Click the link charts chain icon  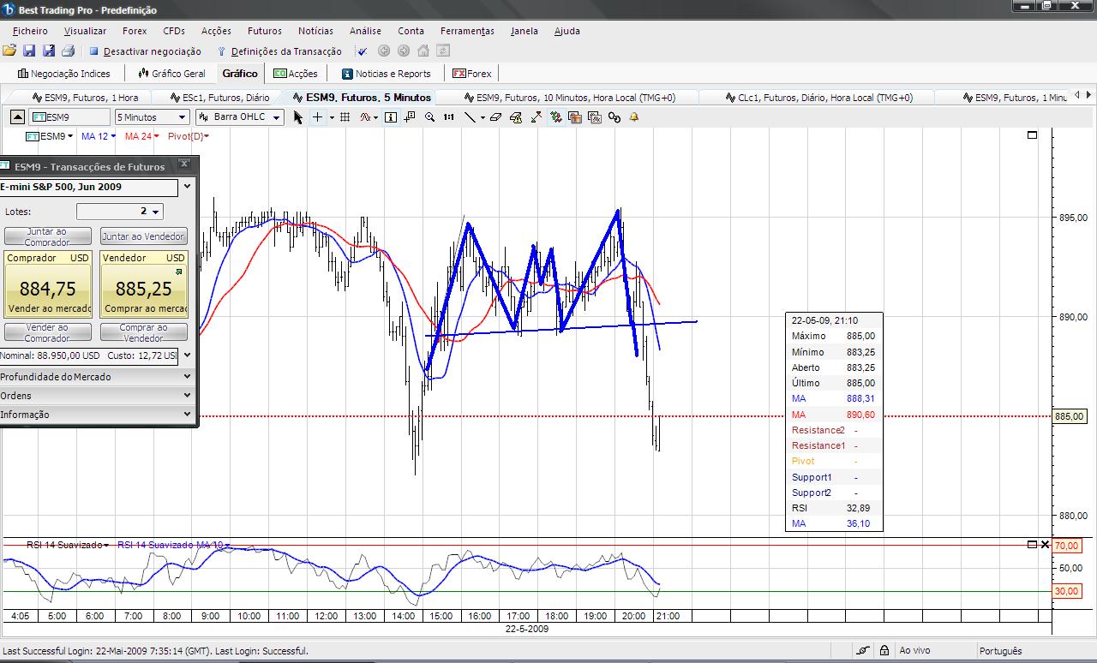[614, 117]
